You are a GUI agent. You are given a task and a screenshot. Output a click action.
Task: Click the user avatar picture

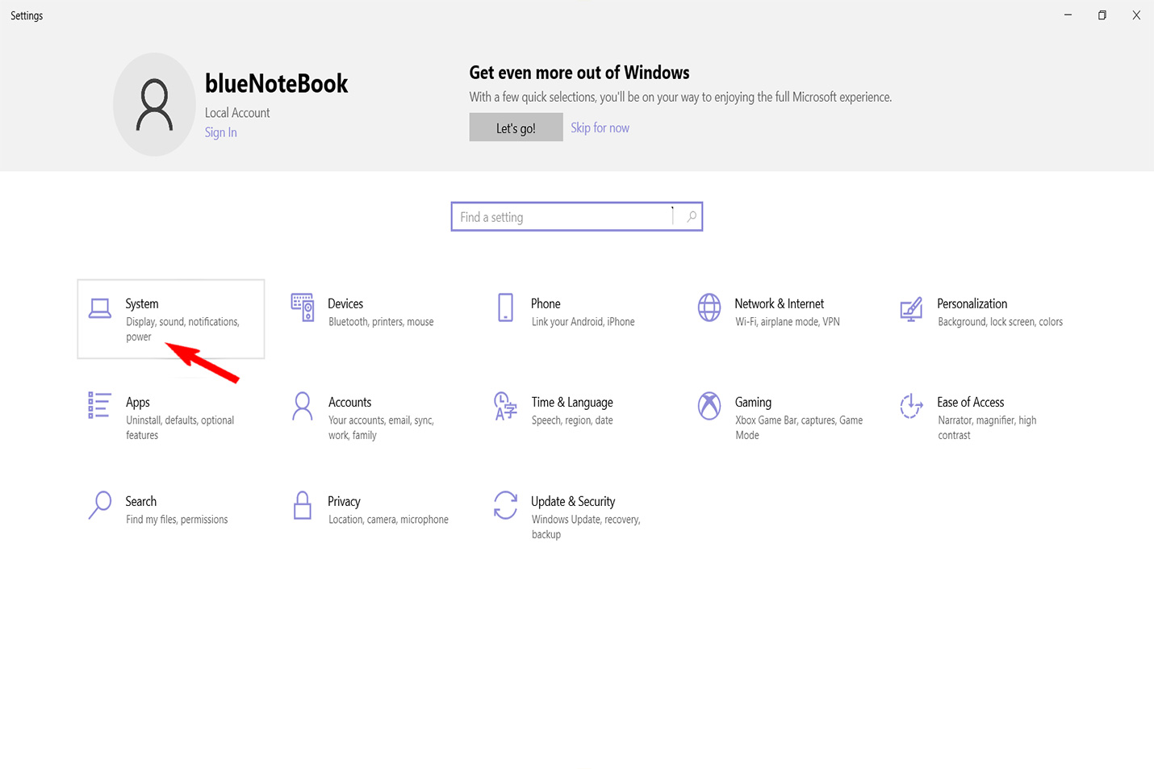click(154, 105)
